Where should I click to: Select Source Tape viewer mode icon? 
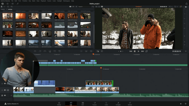click(99, 6)
